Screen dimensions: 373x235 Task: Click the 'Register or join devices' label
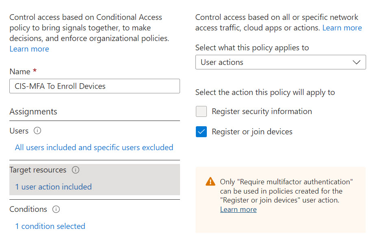coord(252,132)
